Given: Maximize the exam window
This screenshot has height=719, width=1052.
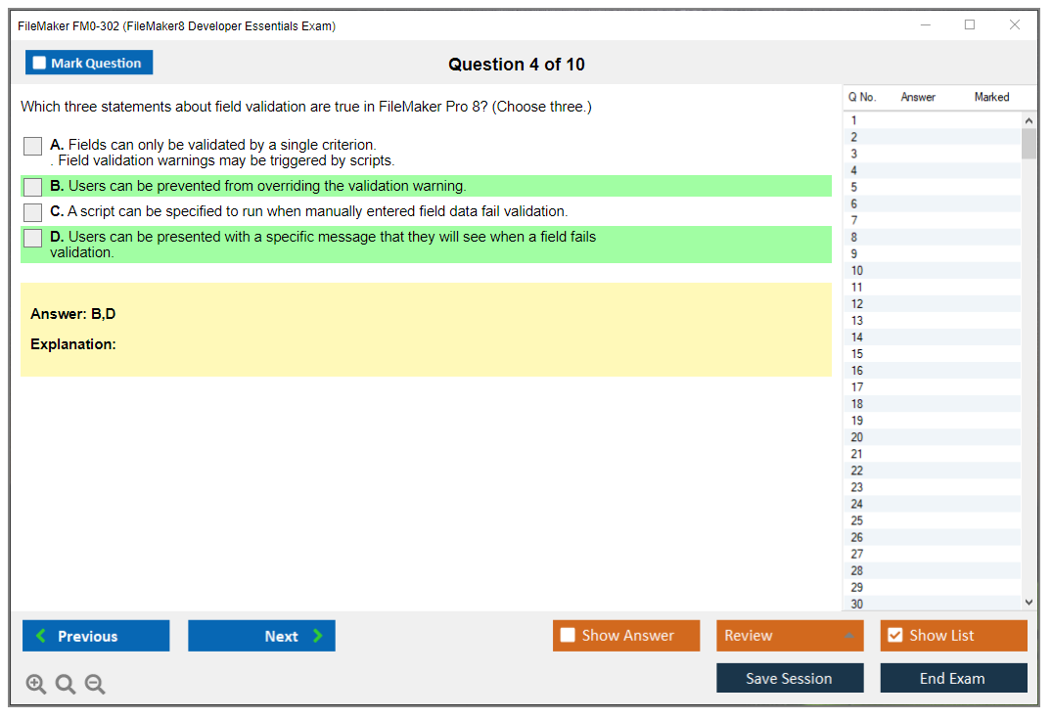Looking at the screenshot, I should point(970,25).
